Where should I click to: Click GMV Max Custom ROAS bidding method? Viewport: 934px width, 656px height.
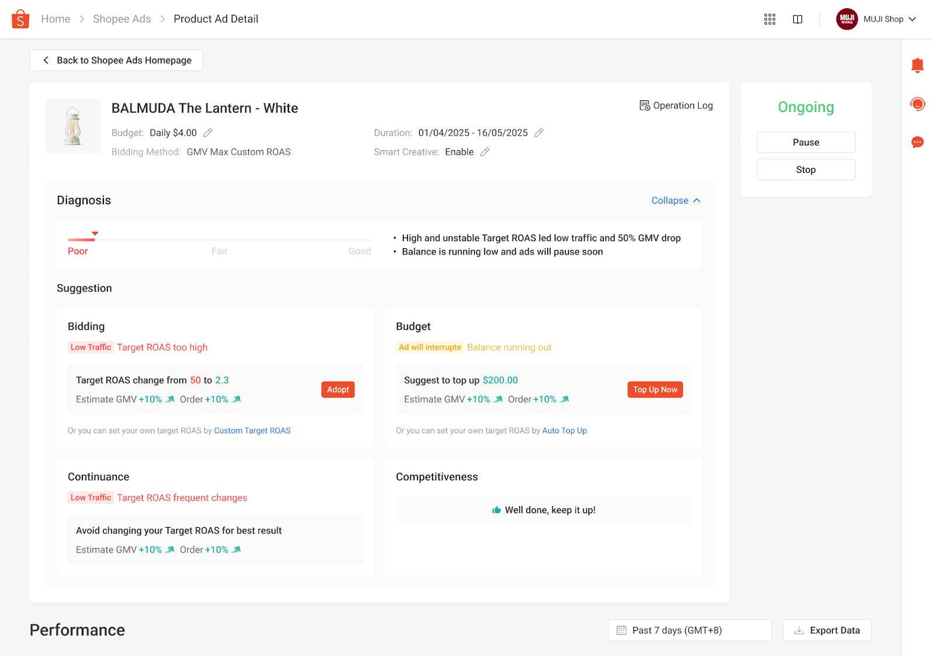pyautogui.click(x=239, y=152)
